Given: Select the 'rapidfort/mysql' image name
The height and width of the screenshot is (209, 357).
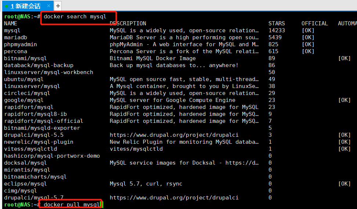Looking at the screenshot, I should (x=29, y=107).
